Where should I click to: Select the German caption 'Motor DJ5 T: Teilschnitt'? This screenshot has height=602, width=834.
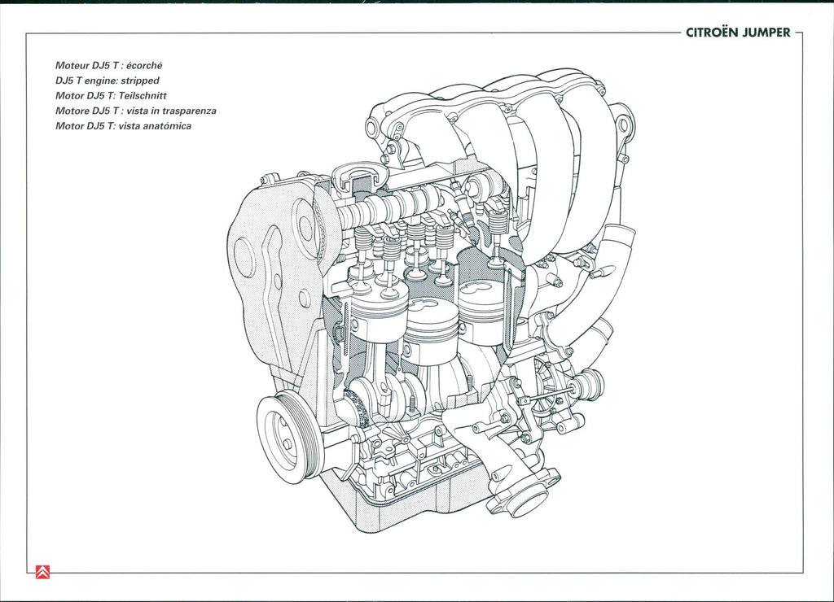pos(111,95)
